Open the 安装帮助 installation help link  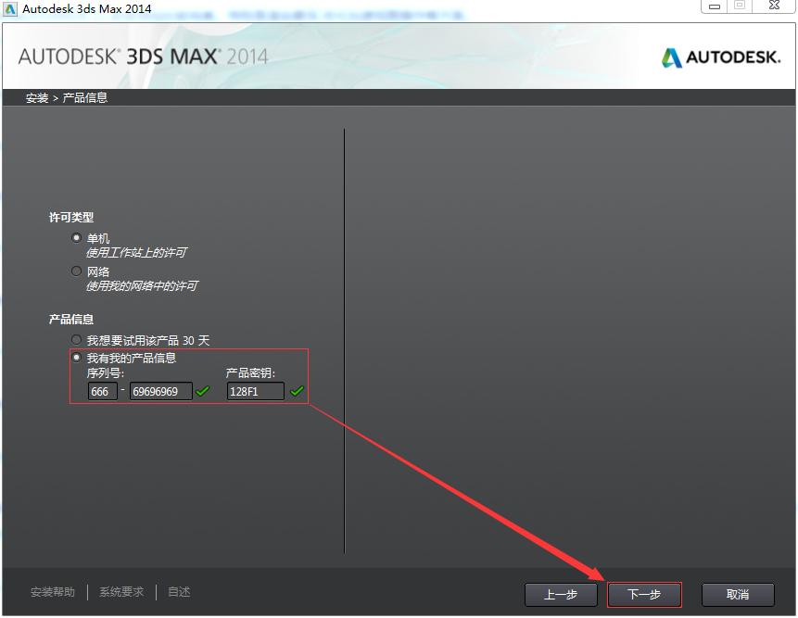tap(53, 591)
